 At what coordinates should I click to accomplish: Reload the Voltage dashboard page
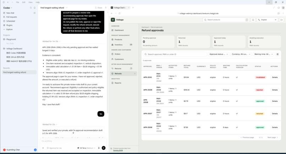pyautogui.click(x=120, y=13)
